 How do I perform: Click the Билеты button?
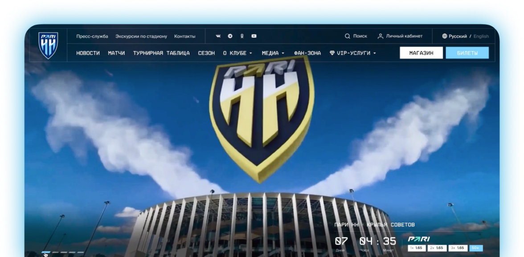click(x=467, y=53)
